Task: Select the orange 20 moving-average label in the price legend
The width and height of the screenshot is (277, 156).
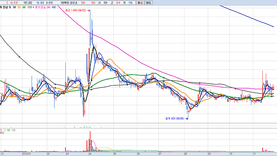Action: pos(19,7)
